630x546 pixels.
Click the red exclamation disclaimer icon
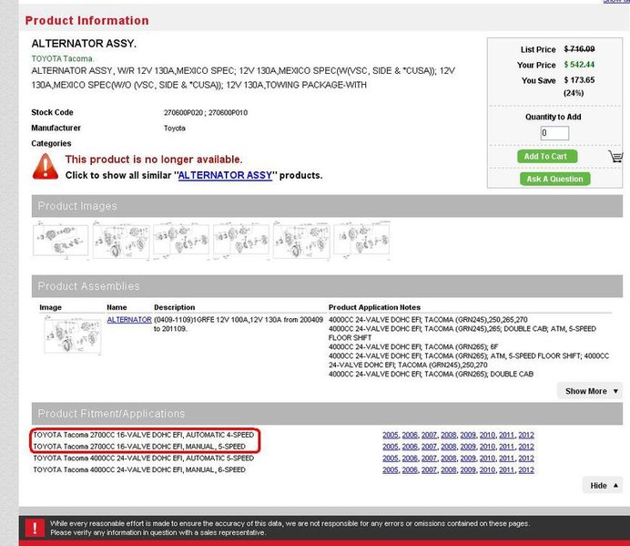35,528
